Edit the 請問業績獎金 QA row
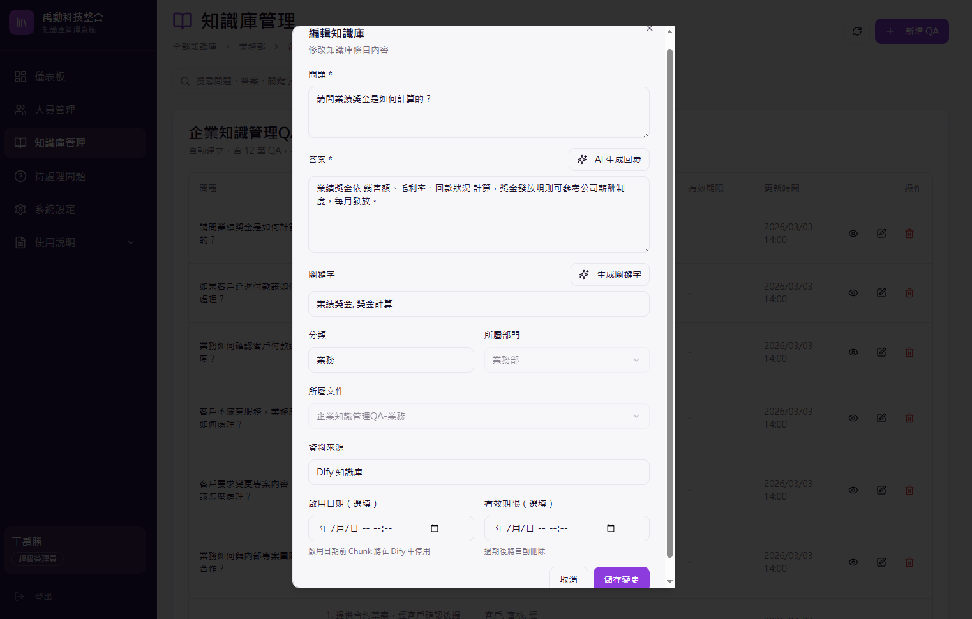 coord(881,234)
